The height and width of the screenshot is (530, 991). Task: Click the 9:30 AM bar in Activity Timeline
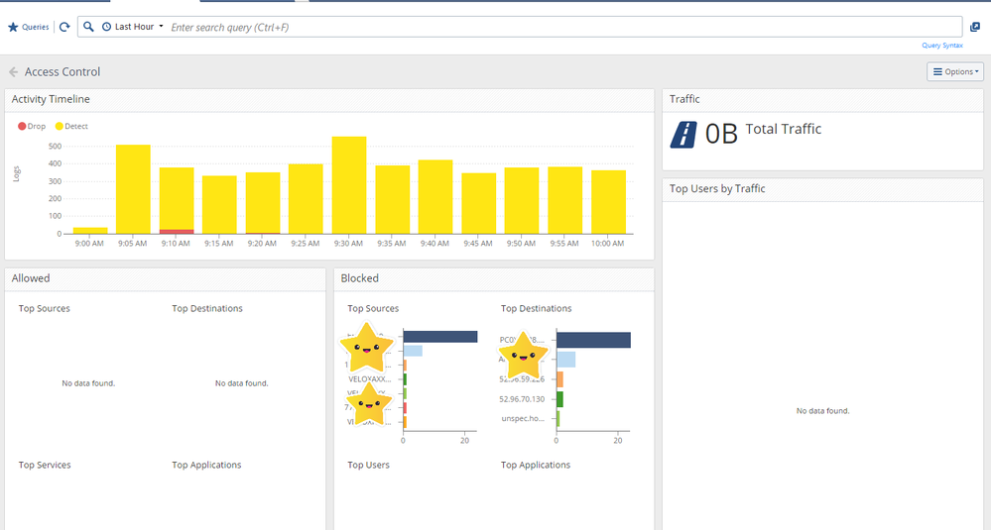click(x=349, y=185)
